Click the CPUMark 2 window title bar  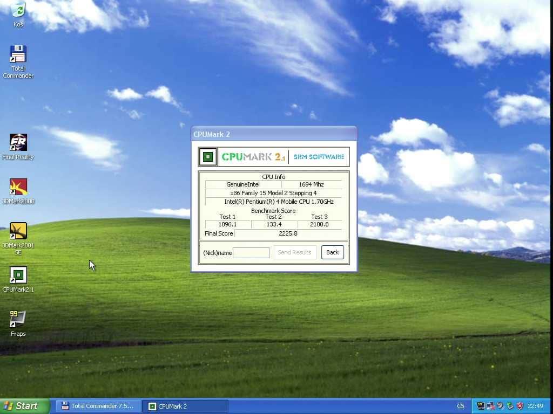[x=274, y=134]
